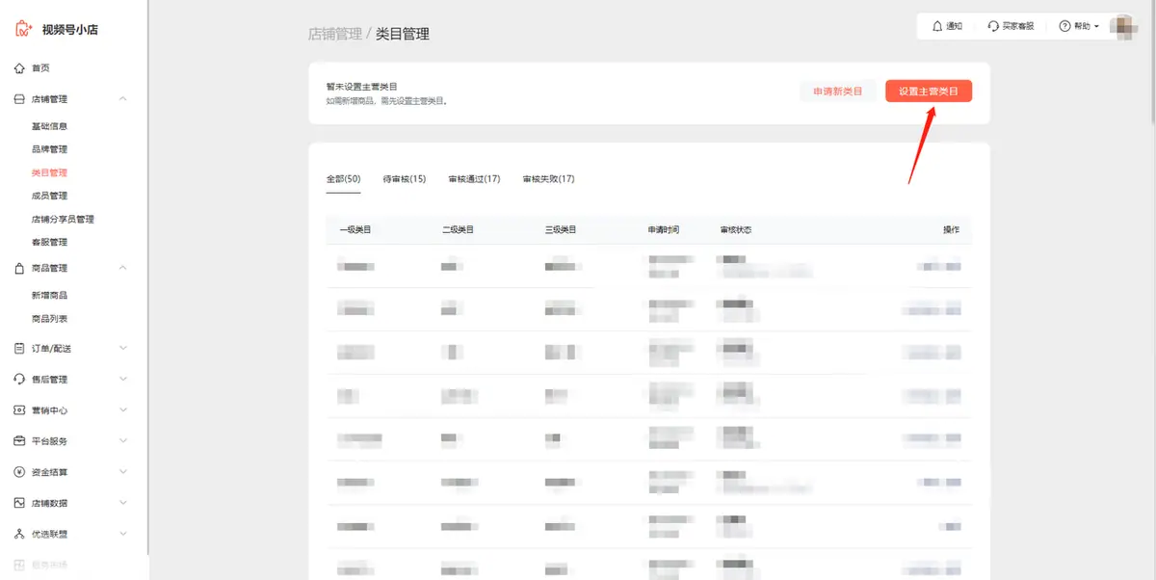The image size is (1156, 580).
Task: Expand the 订单/配送 chevron
Action: coord(123,348)
